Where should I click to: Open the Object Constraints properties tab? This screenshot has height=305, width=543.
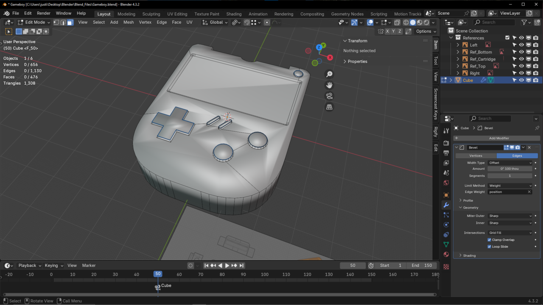tap(446, 235)
